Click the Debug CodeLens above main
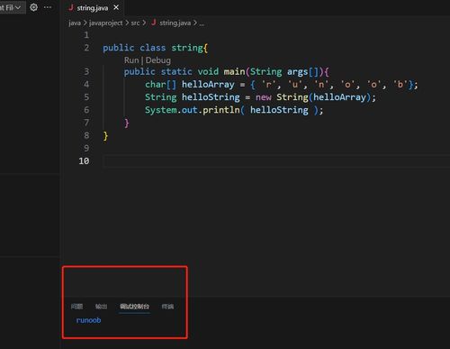Screen dimensions: 450x349 point(158,60)
